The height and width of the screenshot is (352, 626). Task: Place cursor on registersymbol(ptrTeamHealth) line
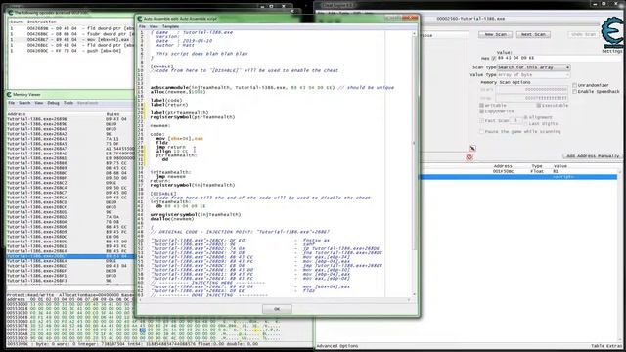coord(193,117)
